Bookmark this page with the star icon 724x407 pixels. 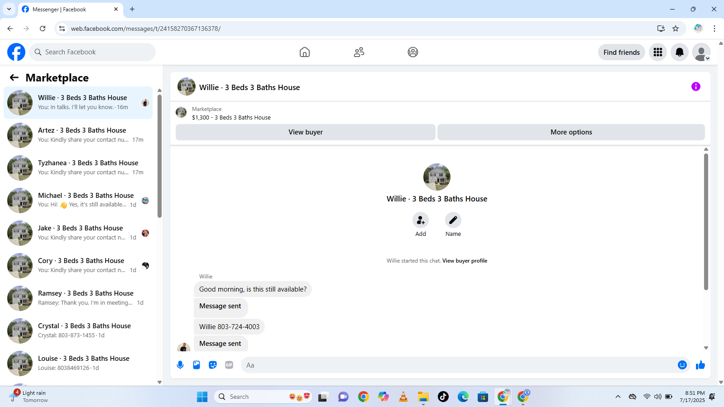[676, 29]
